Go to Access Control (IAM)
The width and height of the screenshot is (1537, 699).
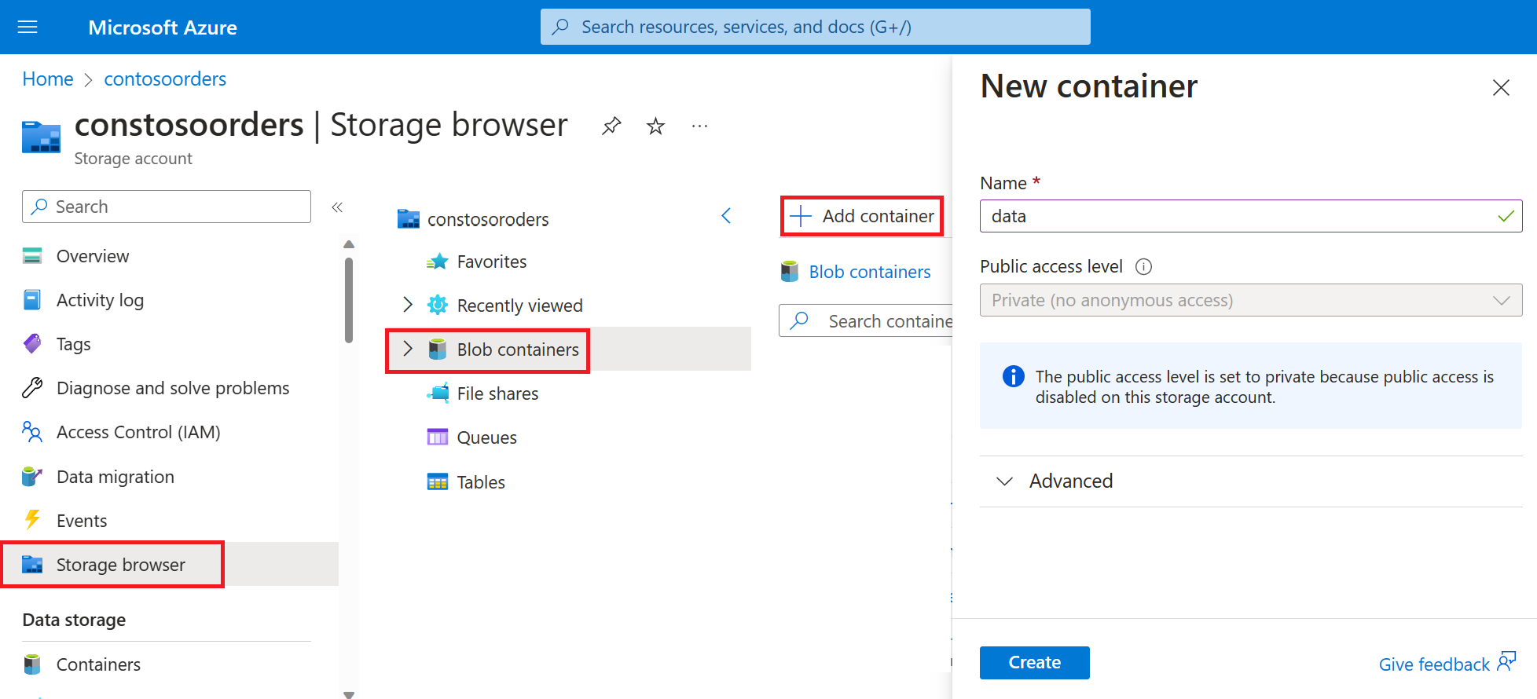click(138, 432)
